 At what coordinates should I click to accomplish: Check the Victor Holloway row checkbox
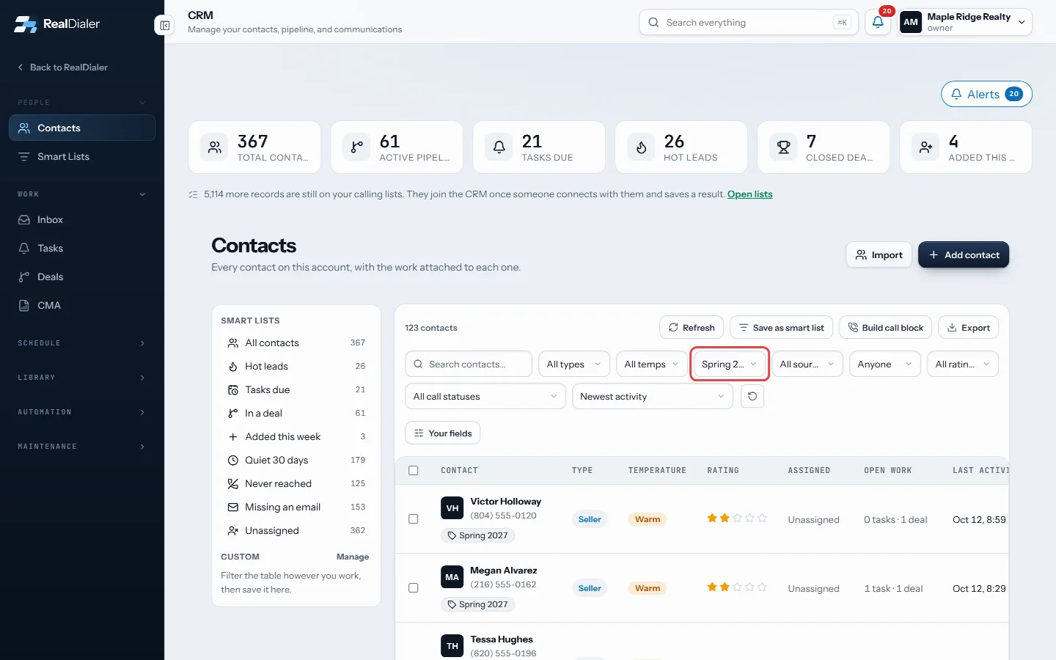[x=414, y=519]
